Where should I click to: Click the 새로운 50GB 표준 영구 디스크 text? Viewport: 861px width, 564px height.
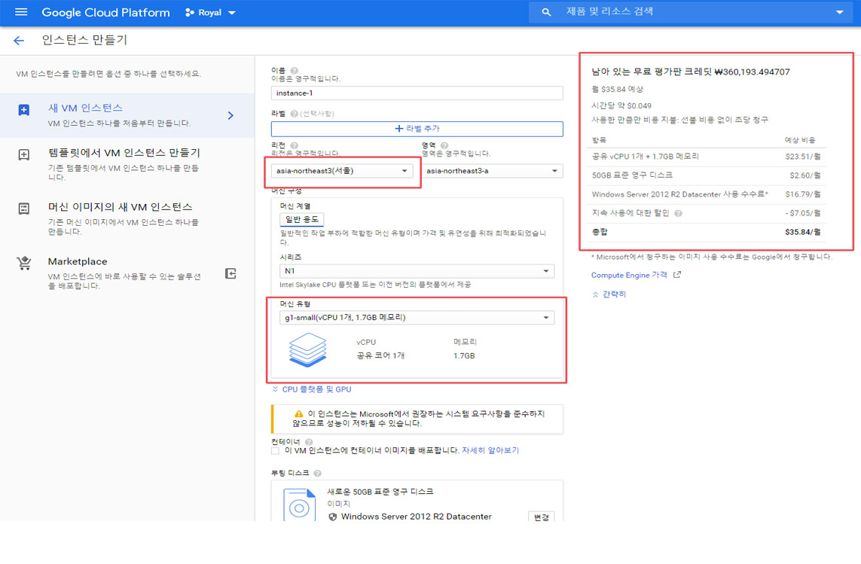tap(380, 492)
